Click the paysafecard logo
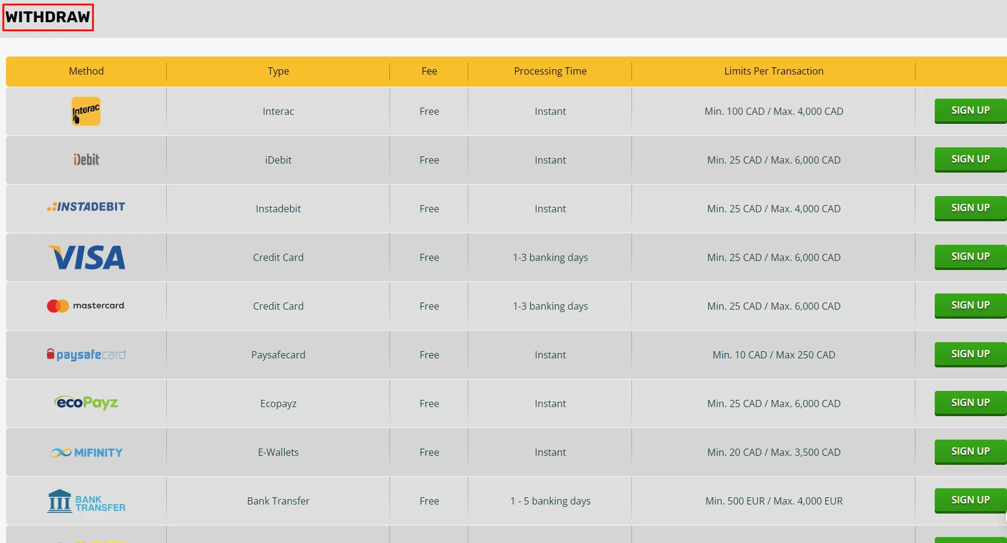The height and width of the screenshot is (543, 1007). tap(86, 355)
